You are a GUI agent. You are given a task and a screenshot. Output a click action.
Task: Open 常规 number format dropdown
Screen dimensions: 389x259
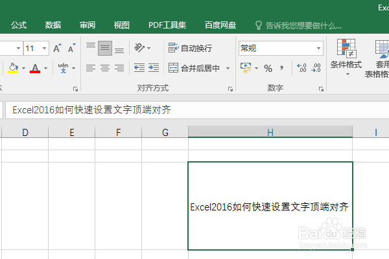(318, 48)
